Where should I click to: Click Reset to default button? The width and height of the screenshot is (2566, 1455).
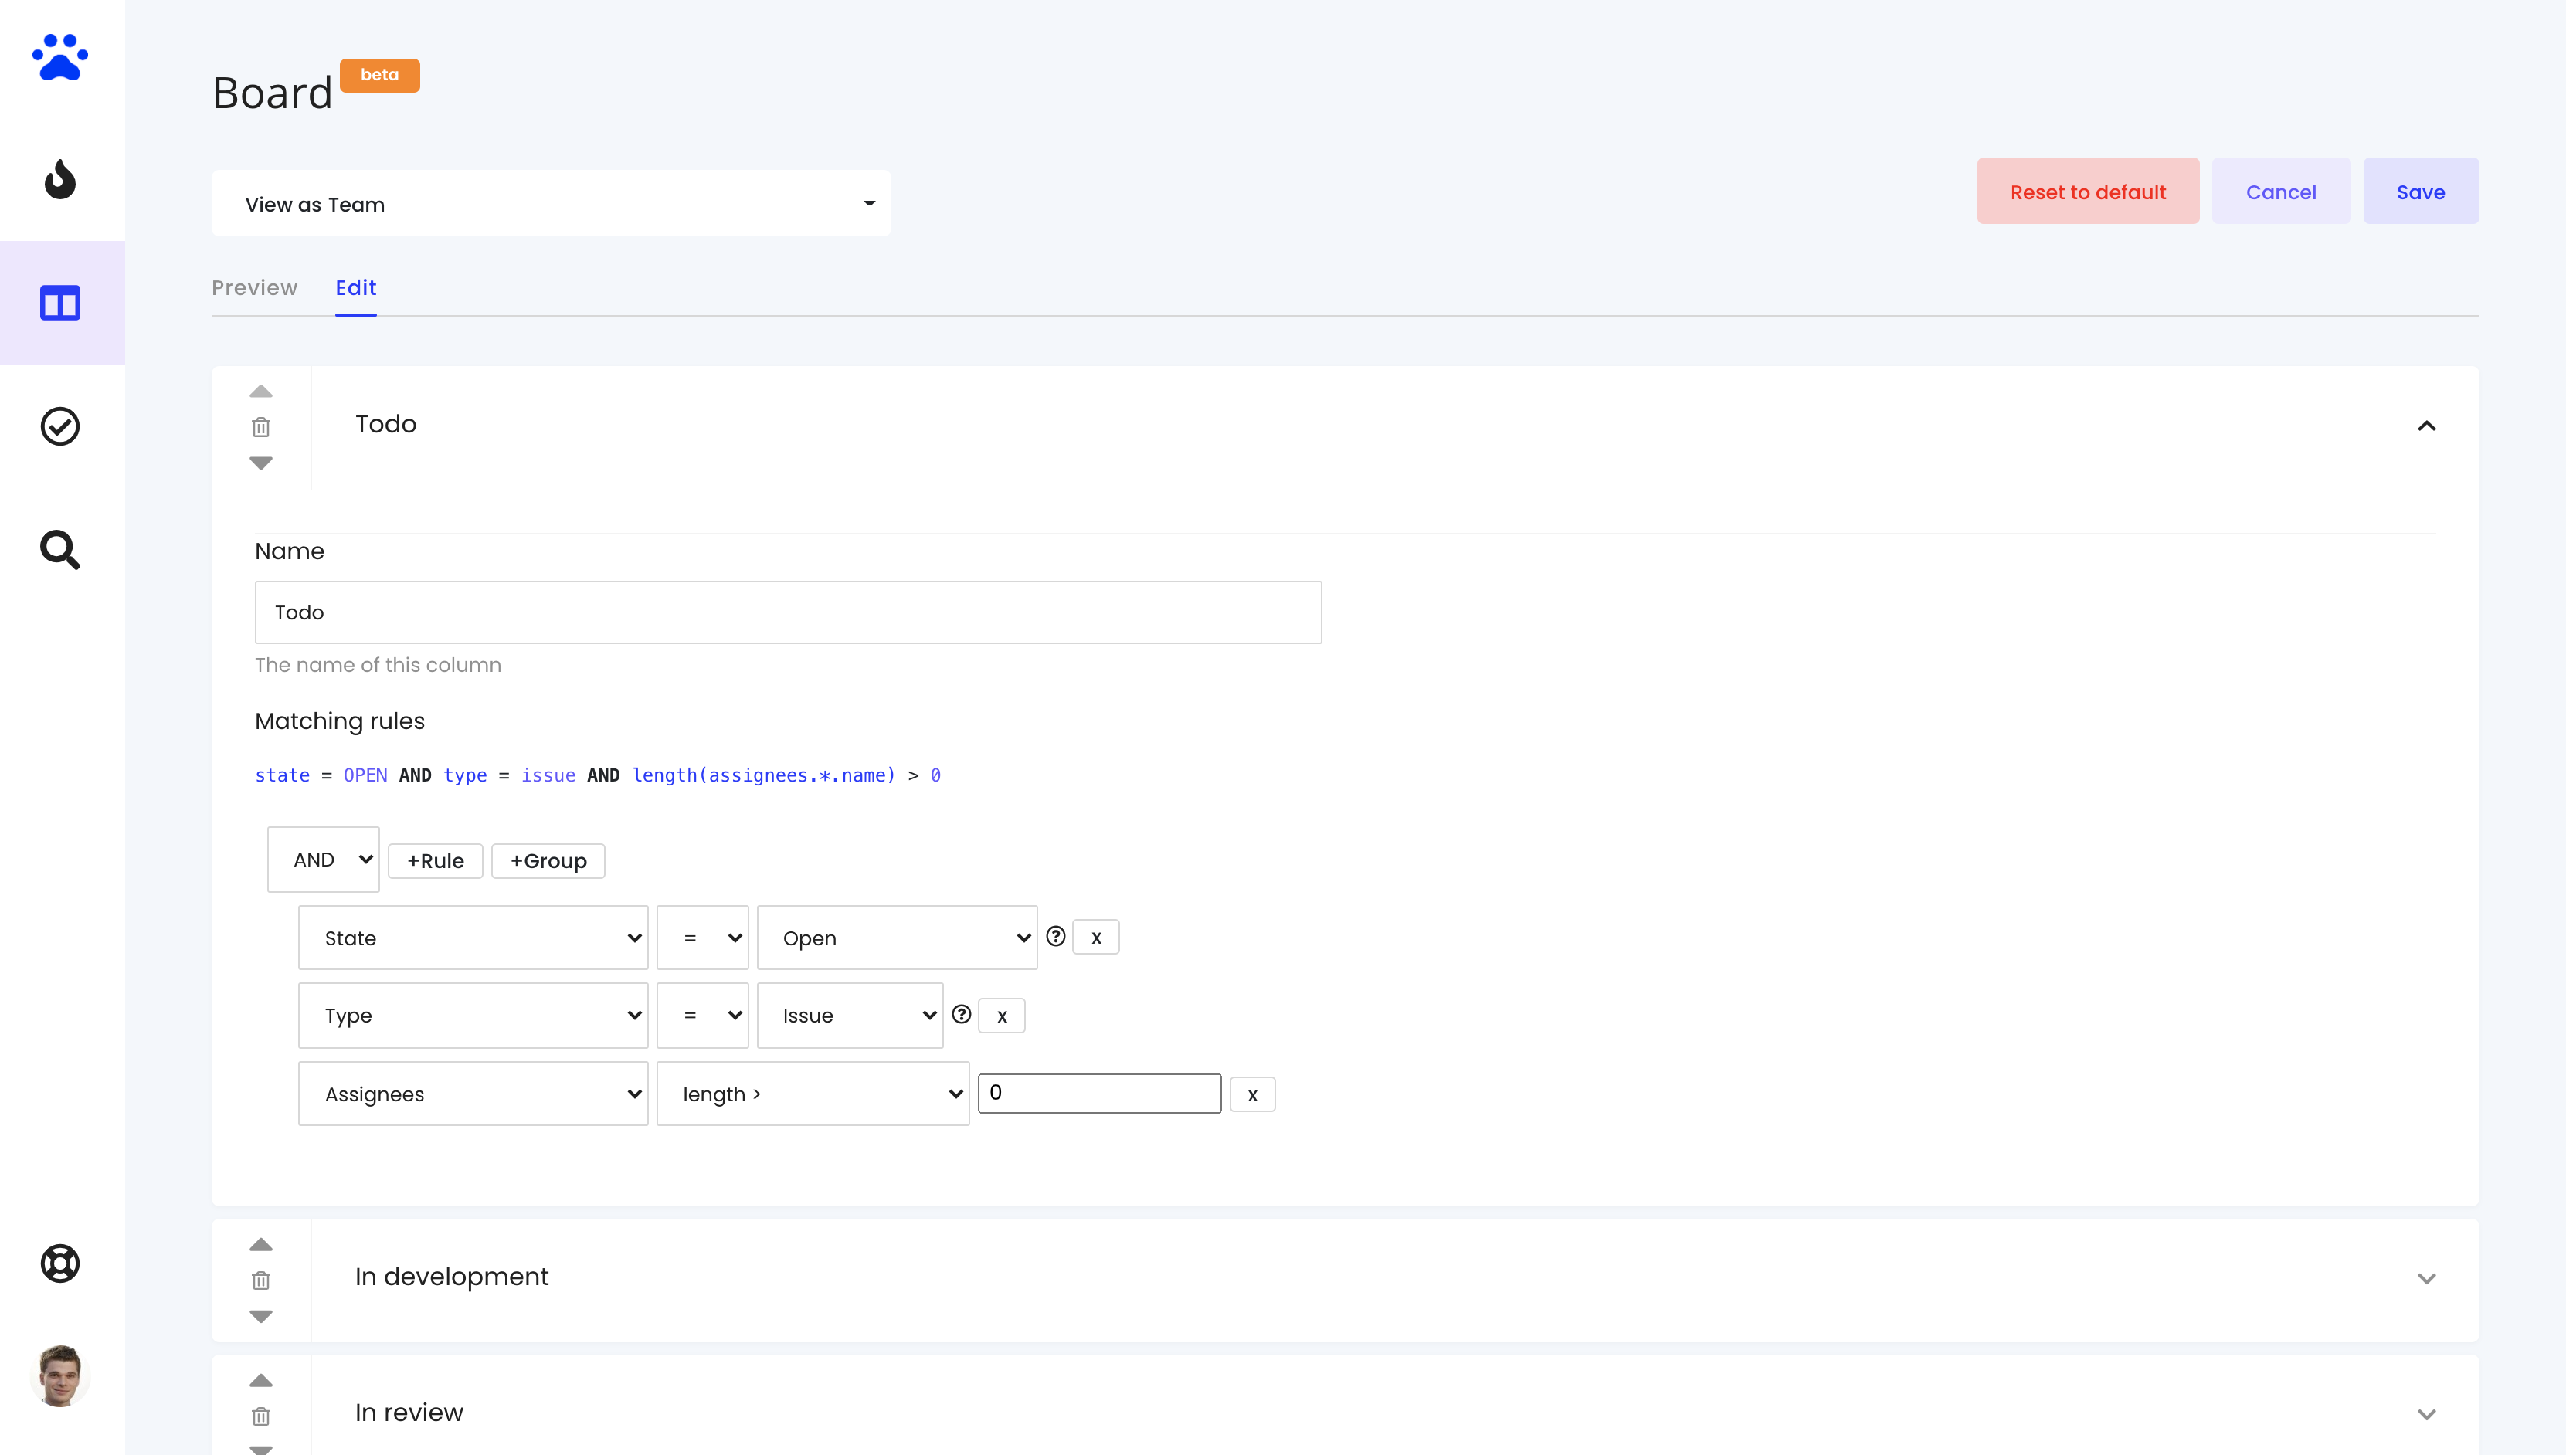pyautogui.click(x=2089, y=191)
